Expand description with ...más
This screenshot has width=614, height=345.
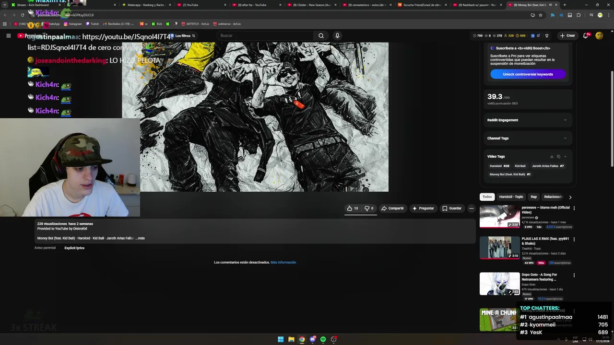140,238
